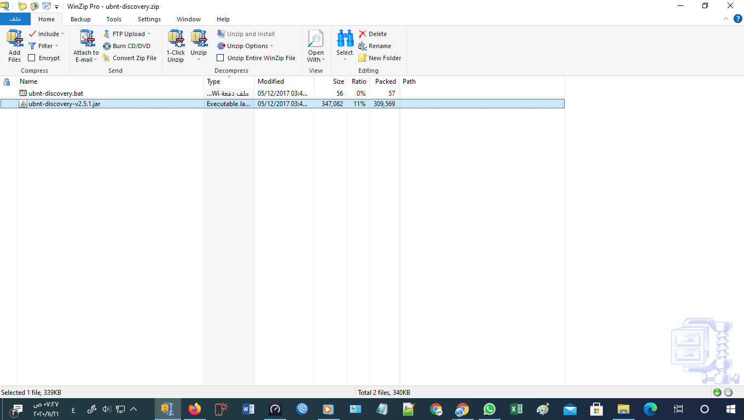Open Customize Quick Access Toolbar arrow

[x=56, y=7]
